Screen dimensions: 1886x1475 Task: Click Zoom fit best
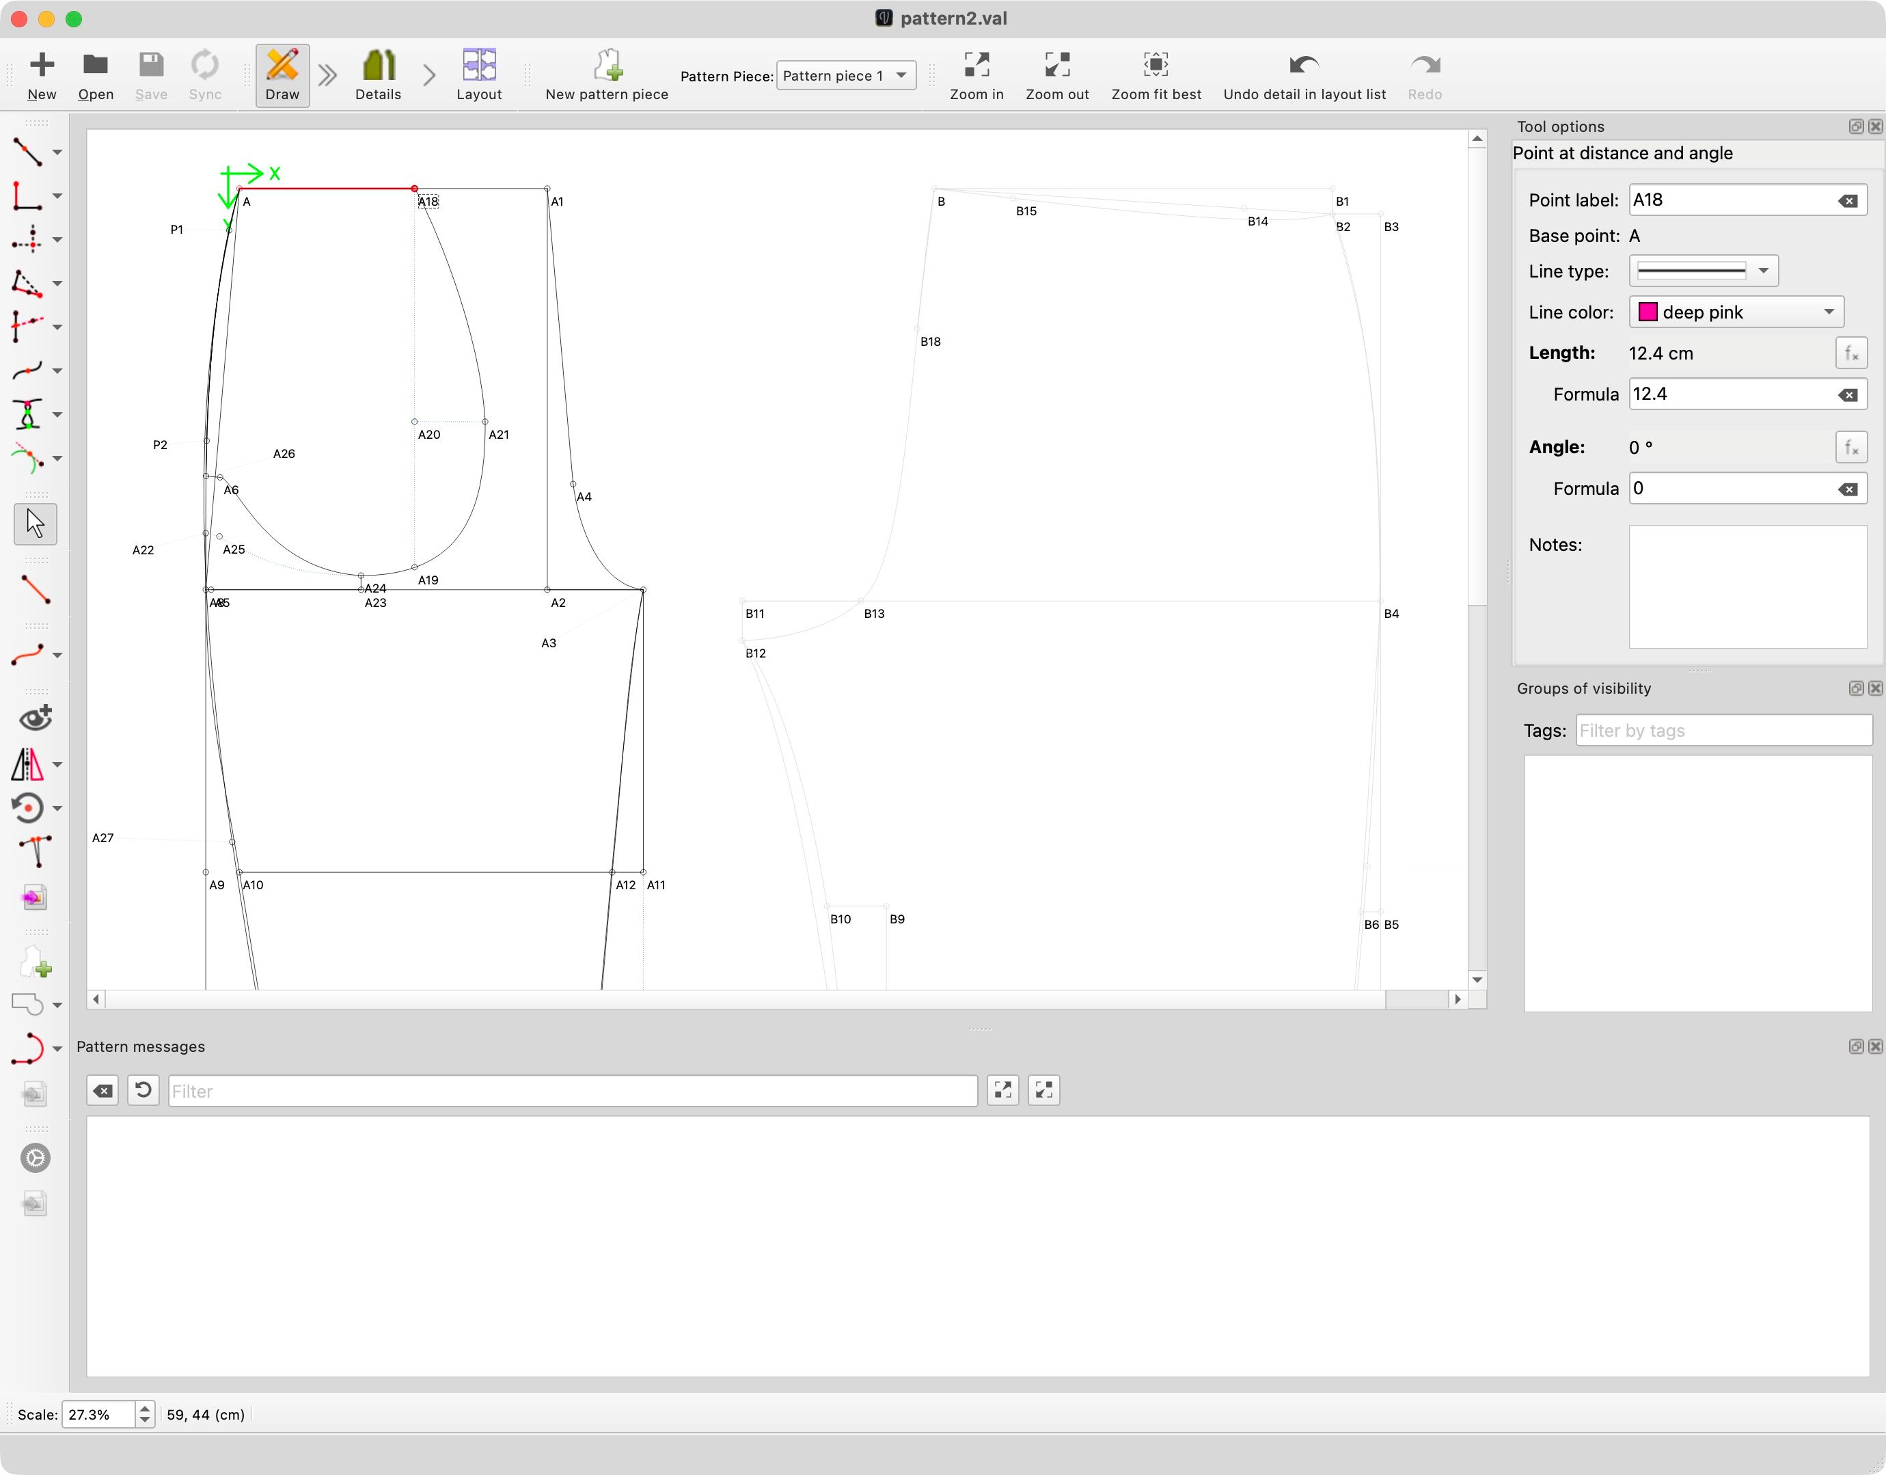1156,76
